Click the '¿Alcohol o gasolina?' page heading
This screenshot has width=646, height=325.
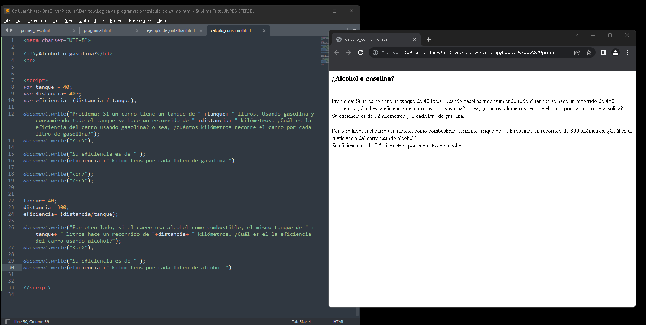point(363,78)
